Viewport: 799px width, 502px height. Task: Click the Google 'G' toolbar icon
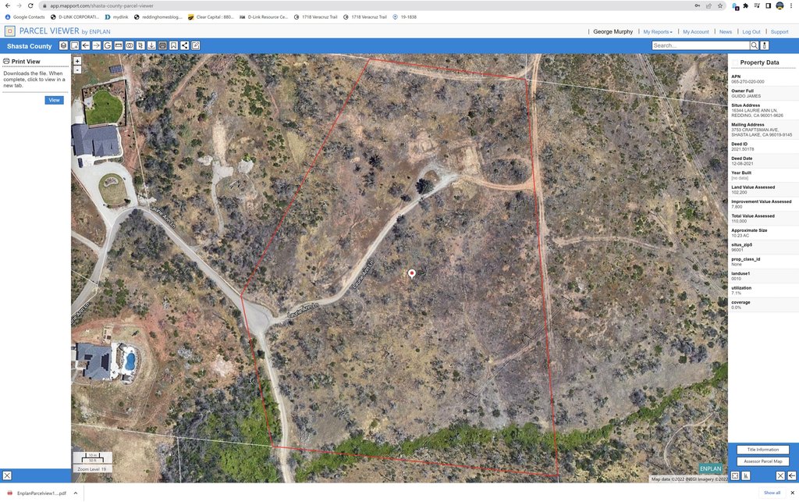click(x=108, y=46)
